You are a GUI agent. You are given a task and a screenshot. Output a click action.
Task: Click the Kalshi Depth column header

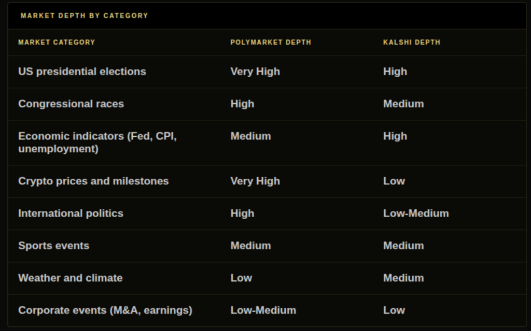(x=411, y=42)
